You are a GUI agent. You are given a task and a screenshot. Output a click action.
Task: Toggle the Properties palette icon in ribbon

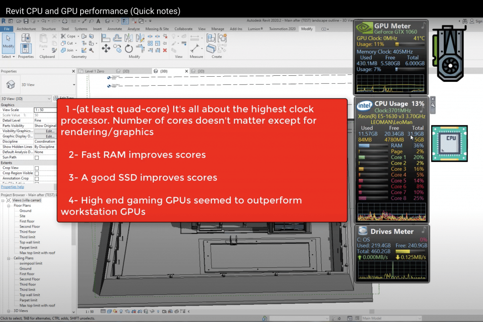click(25, 48)
